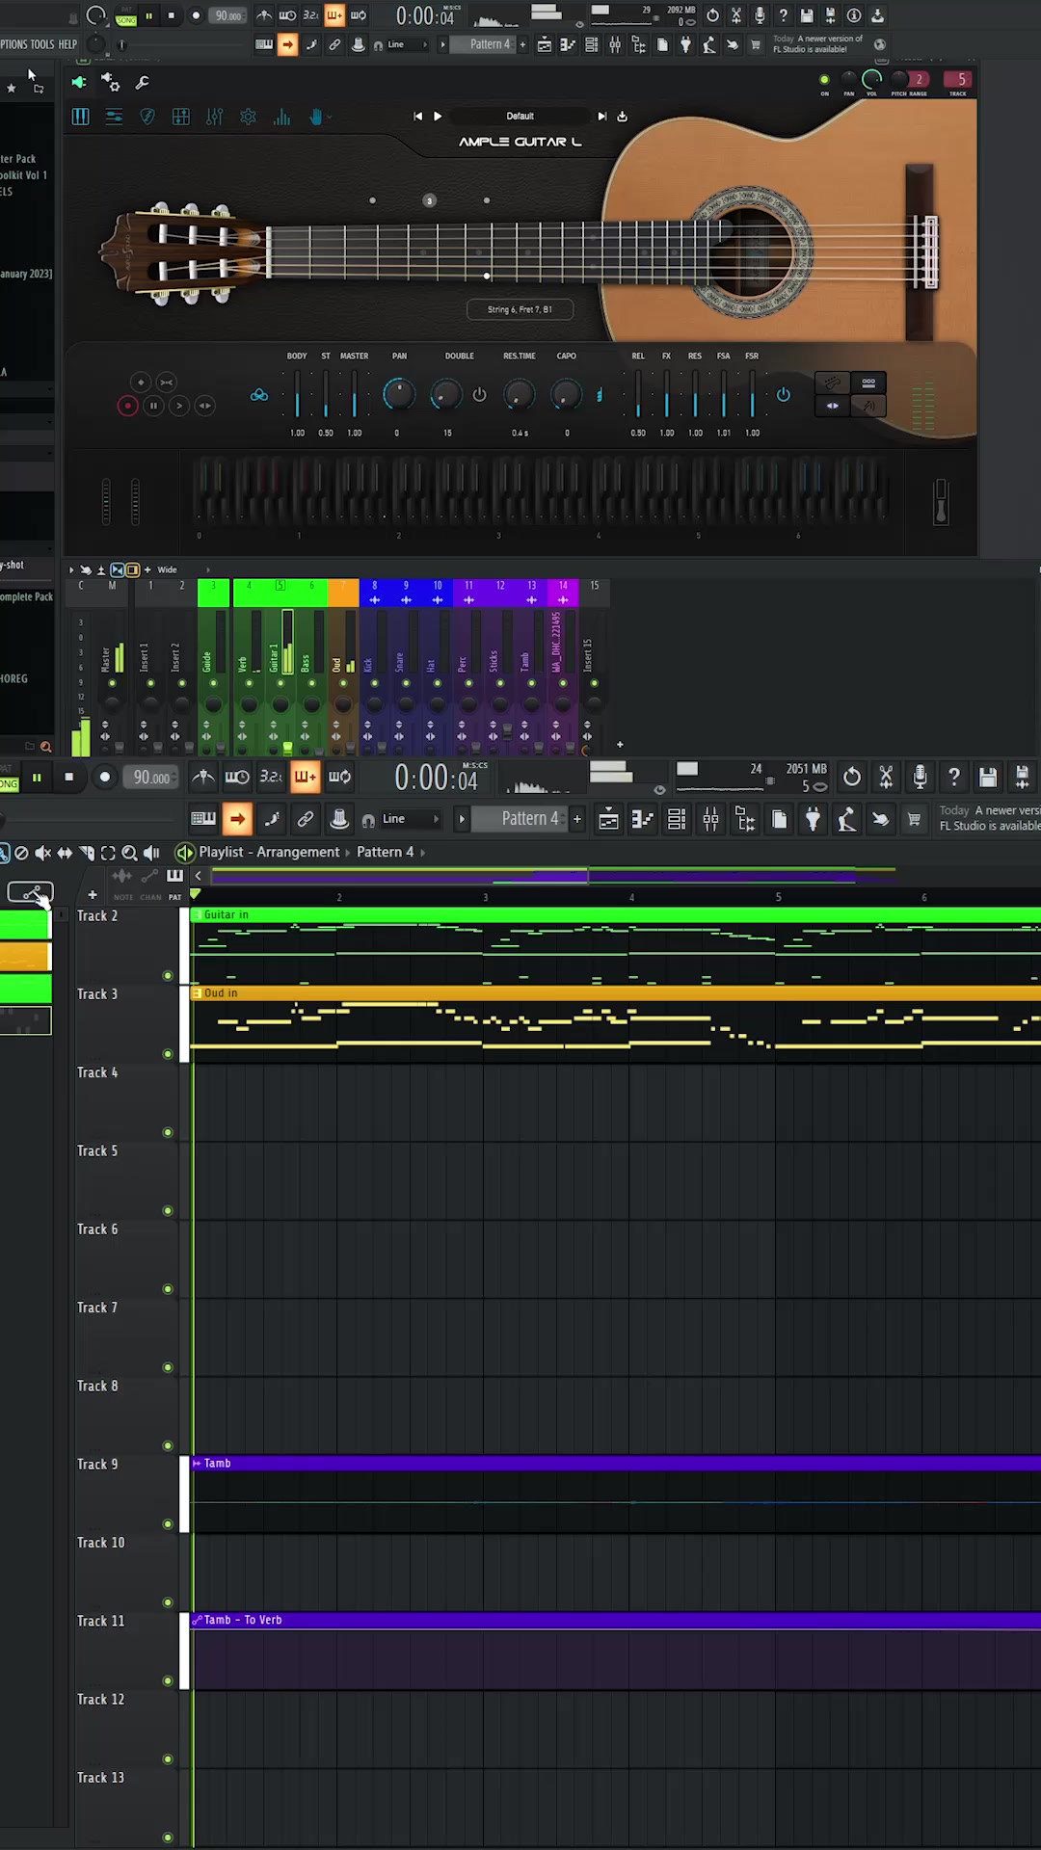1041x1850 pixels.
Task: Open the Browser icon in large toolbar
Action: click(745, 819)
